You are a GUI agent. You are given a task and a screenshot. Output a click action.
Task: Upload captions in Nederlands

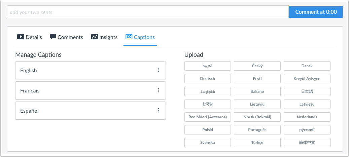pos(307,117)
